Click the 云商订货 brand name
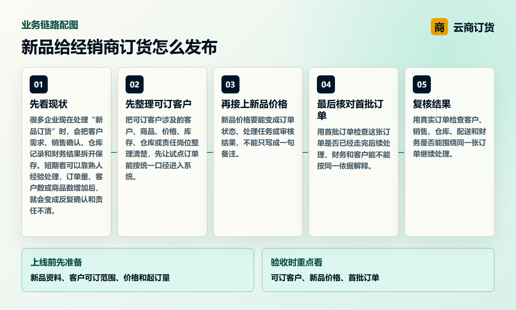Image resolution: width=516 pixels, height=310 pixels. point(474,27)
